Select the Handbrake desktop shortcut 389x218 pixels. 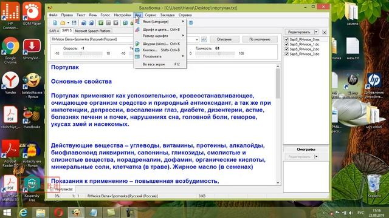tap(32, 117)
